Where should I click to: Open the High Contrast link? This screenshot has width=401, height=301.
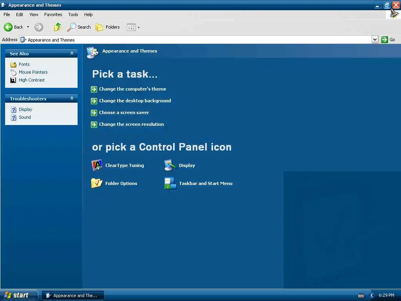tap(32, 80)
